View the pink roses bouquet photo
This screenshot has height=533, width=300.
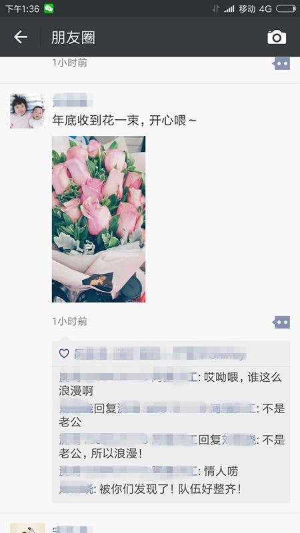[x=99, y=219]
